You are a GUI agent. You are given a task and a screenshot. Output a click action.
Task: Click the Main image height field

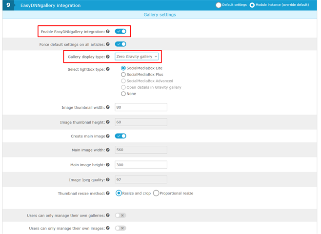(x=141, y=165)
